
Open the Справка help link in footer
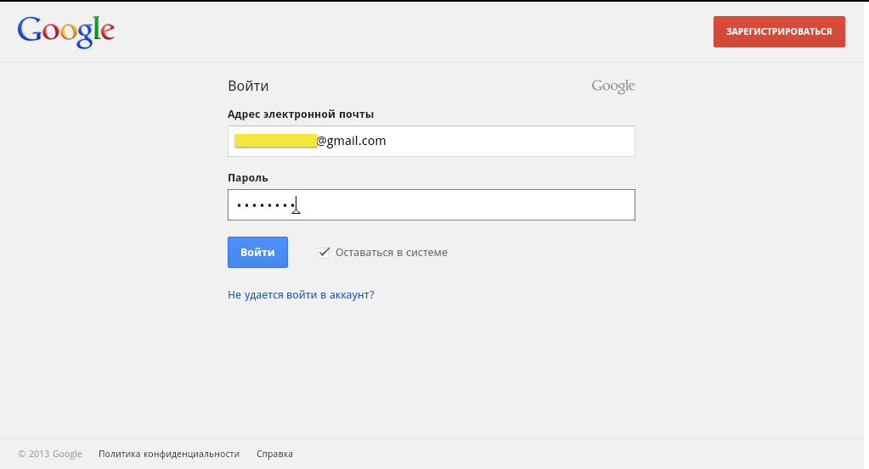pos(274,454)
